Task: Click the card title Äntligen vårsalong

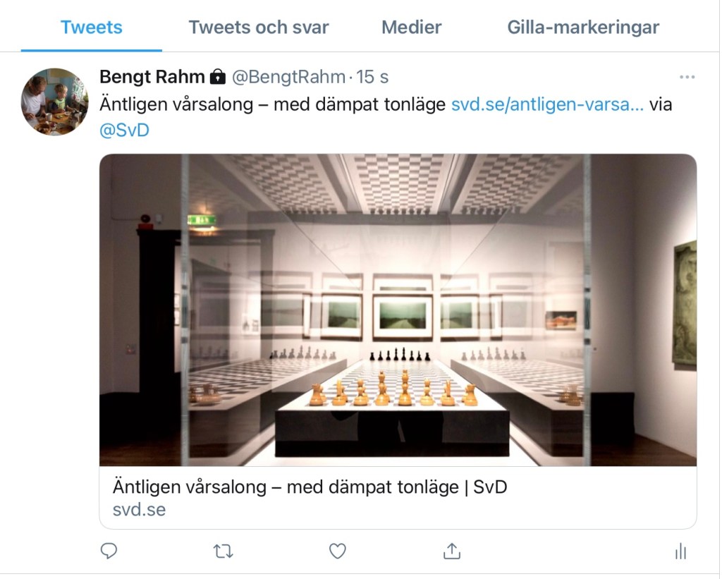Action: (x=310, y=487)
